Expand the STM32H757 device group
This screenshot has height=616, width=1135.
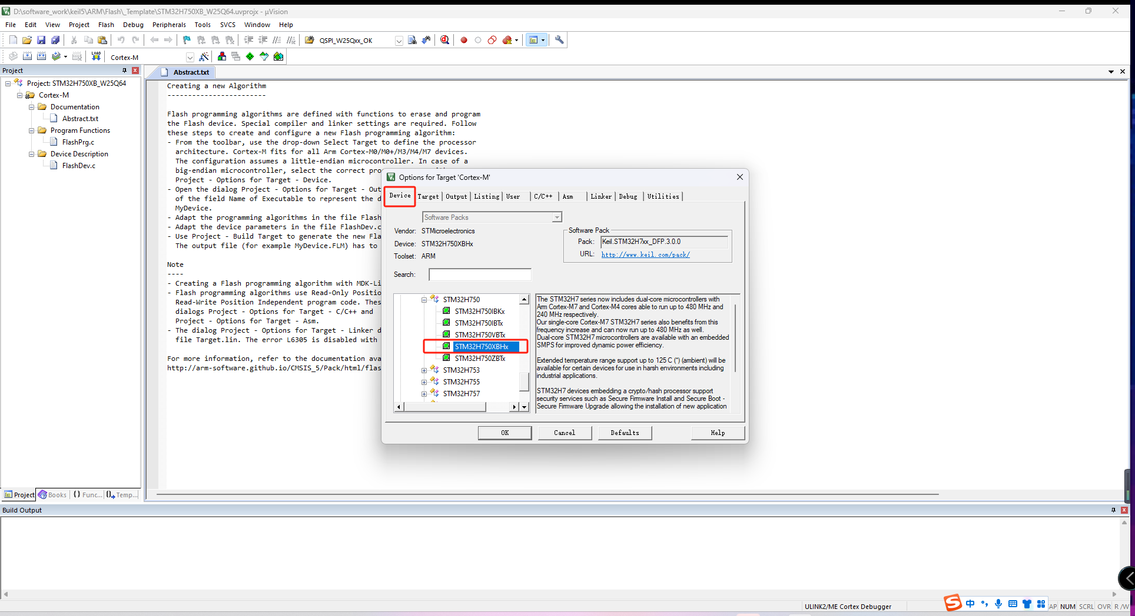(424, 394)
